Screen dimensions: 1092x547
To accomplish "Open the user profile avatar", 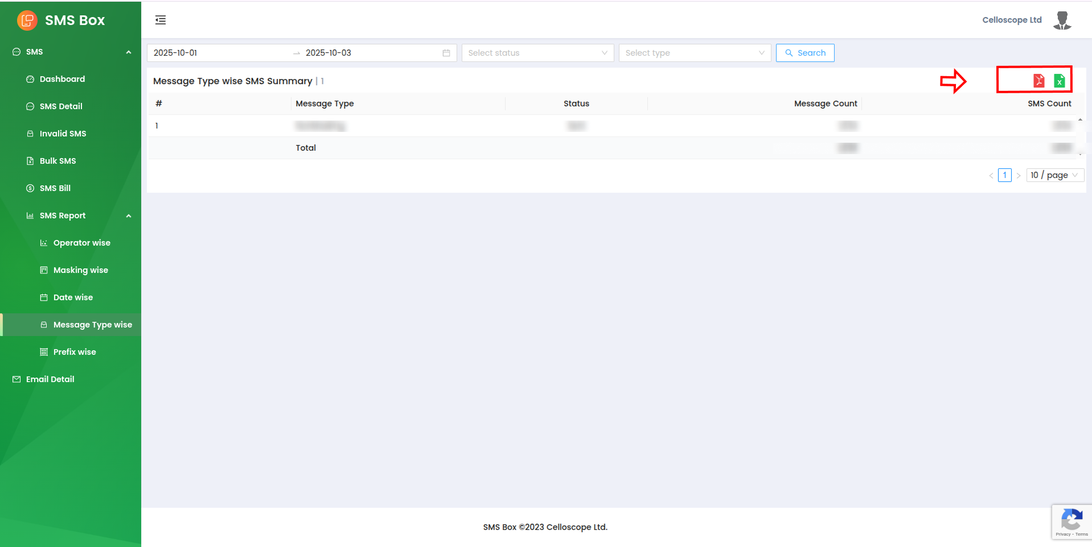I will coord(1062,20).
